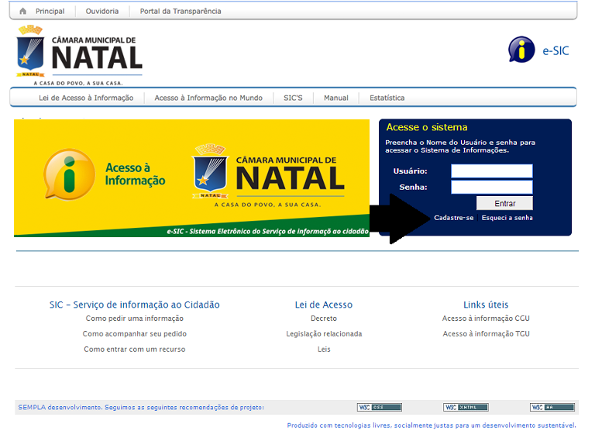Click the W3C CSS validation badge
Image resolution: width=595 pixels, height=441 pixels.
point(380,407)
